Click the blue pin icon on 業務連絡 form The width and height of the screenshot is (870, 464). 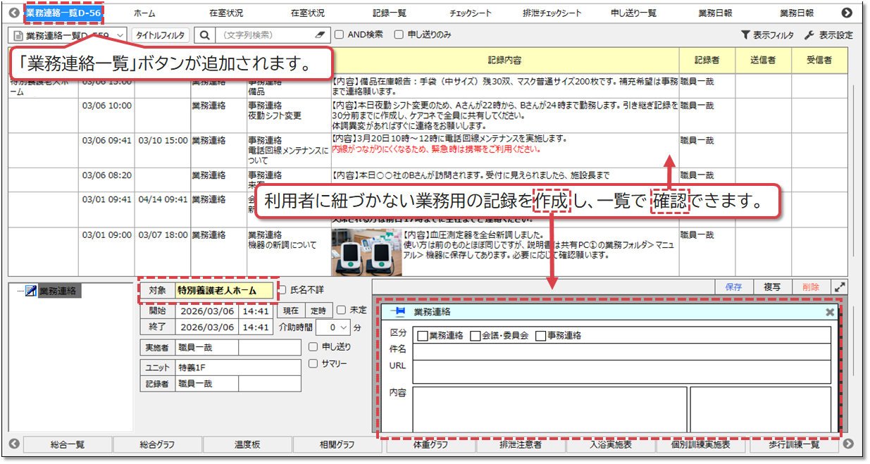[x=397, y=312]
